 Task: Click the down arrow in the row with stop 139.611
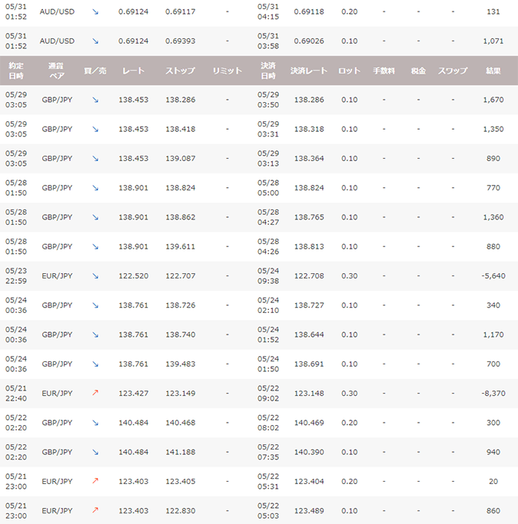pyautogui.click(x=95, y=246)
